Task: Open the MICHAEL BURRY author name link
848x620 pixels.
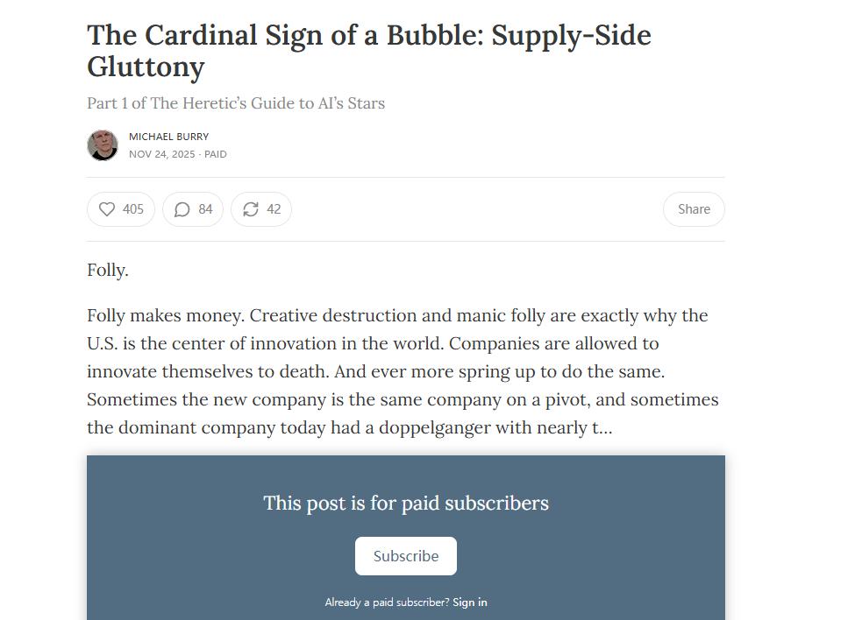Action: point(168,137)
